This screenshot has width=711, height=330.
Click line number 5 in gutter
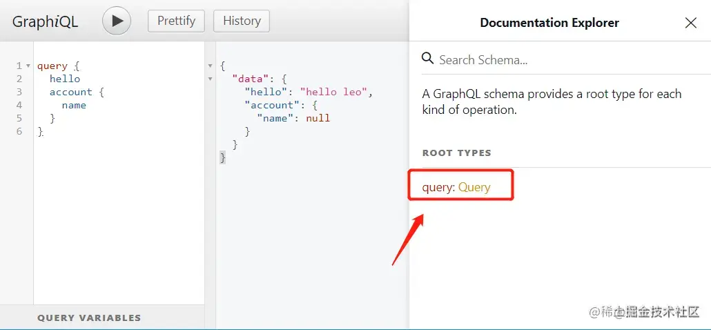[x=19, y=118]
